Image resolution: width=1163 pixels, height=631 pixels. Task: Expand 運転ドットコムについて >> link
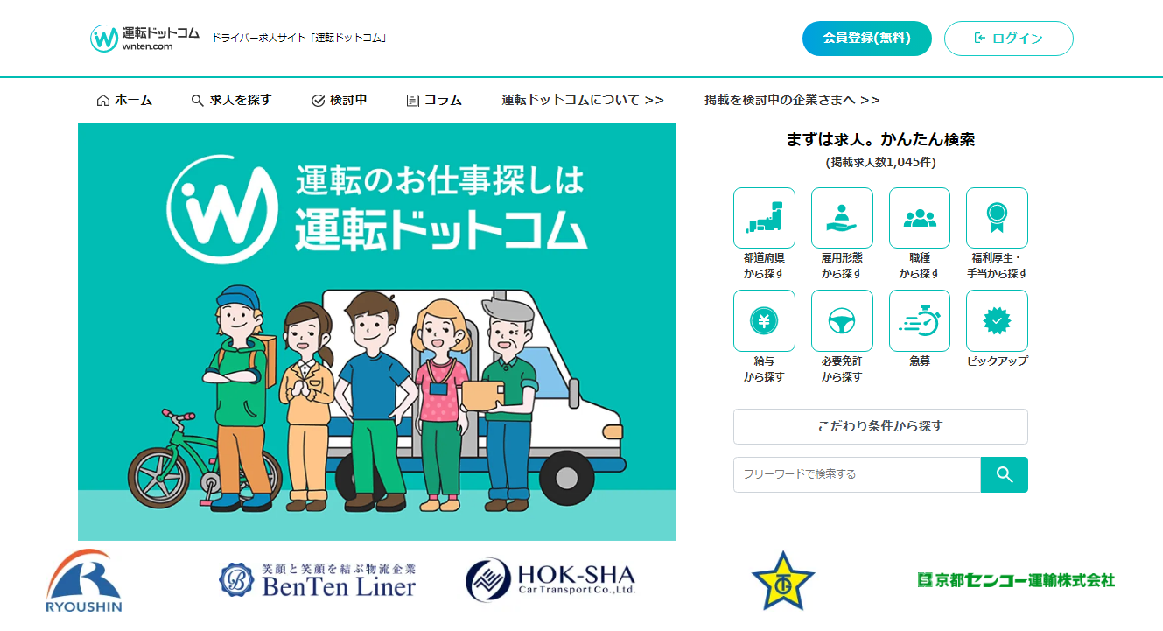tap(583, 100)
